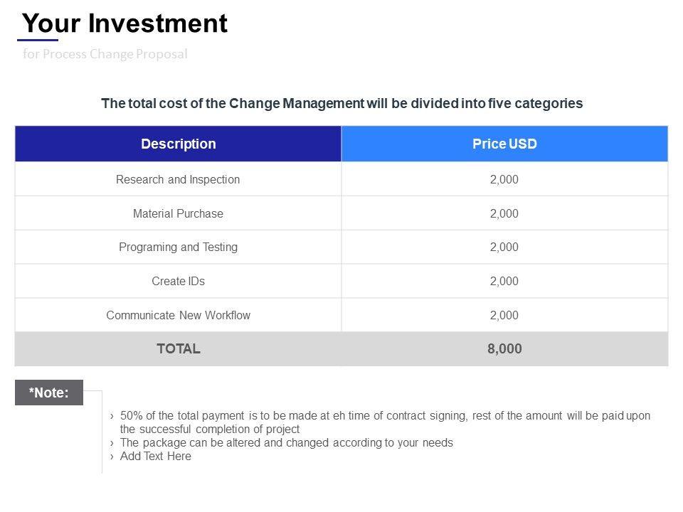Select the Material Purchase cell
This screenshot has width=683, height=512.
coord(178,213)
